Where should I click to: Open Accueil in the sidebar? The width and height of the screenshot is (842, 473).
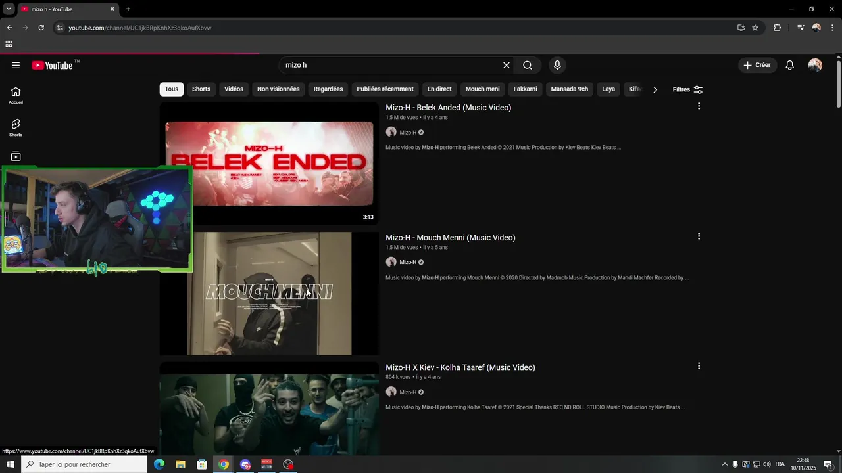[16, 95]
